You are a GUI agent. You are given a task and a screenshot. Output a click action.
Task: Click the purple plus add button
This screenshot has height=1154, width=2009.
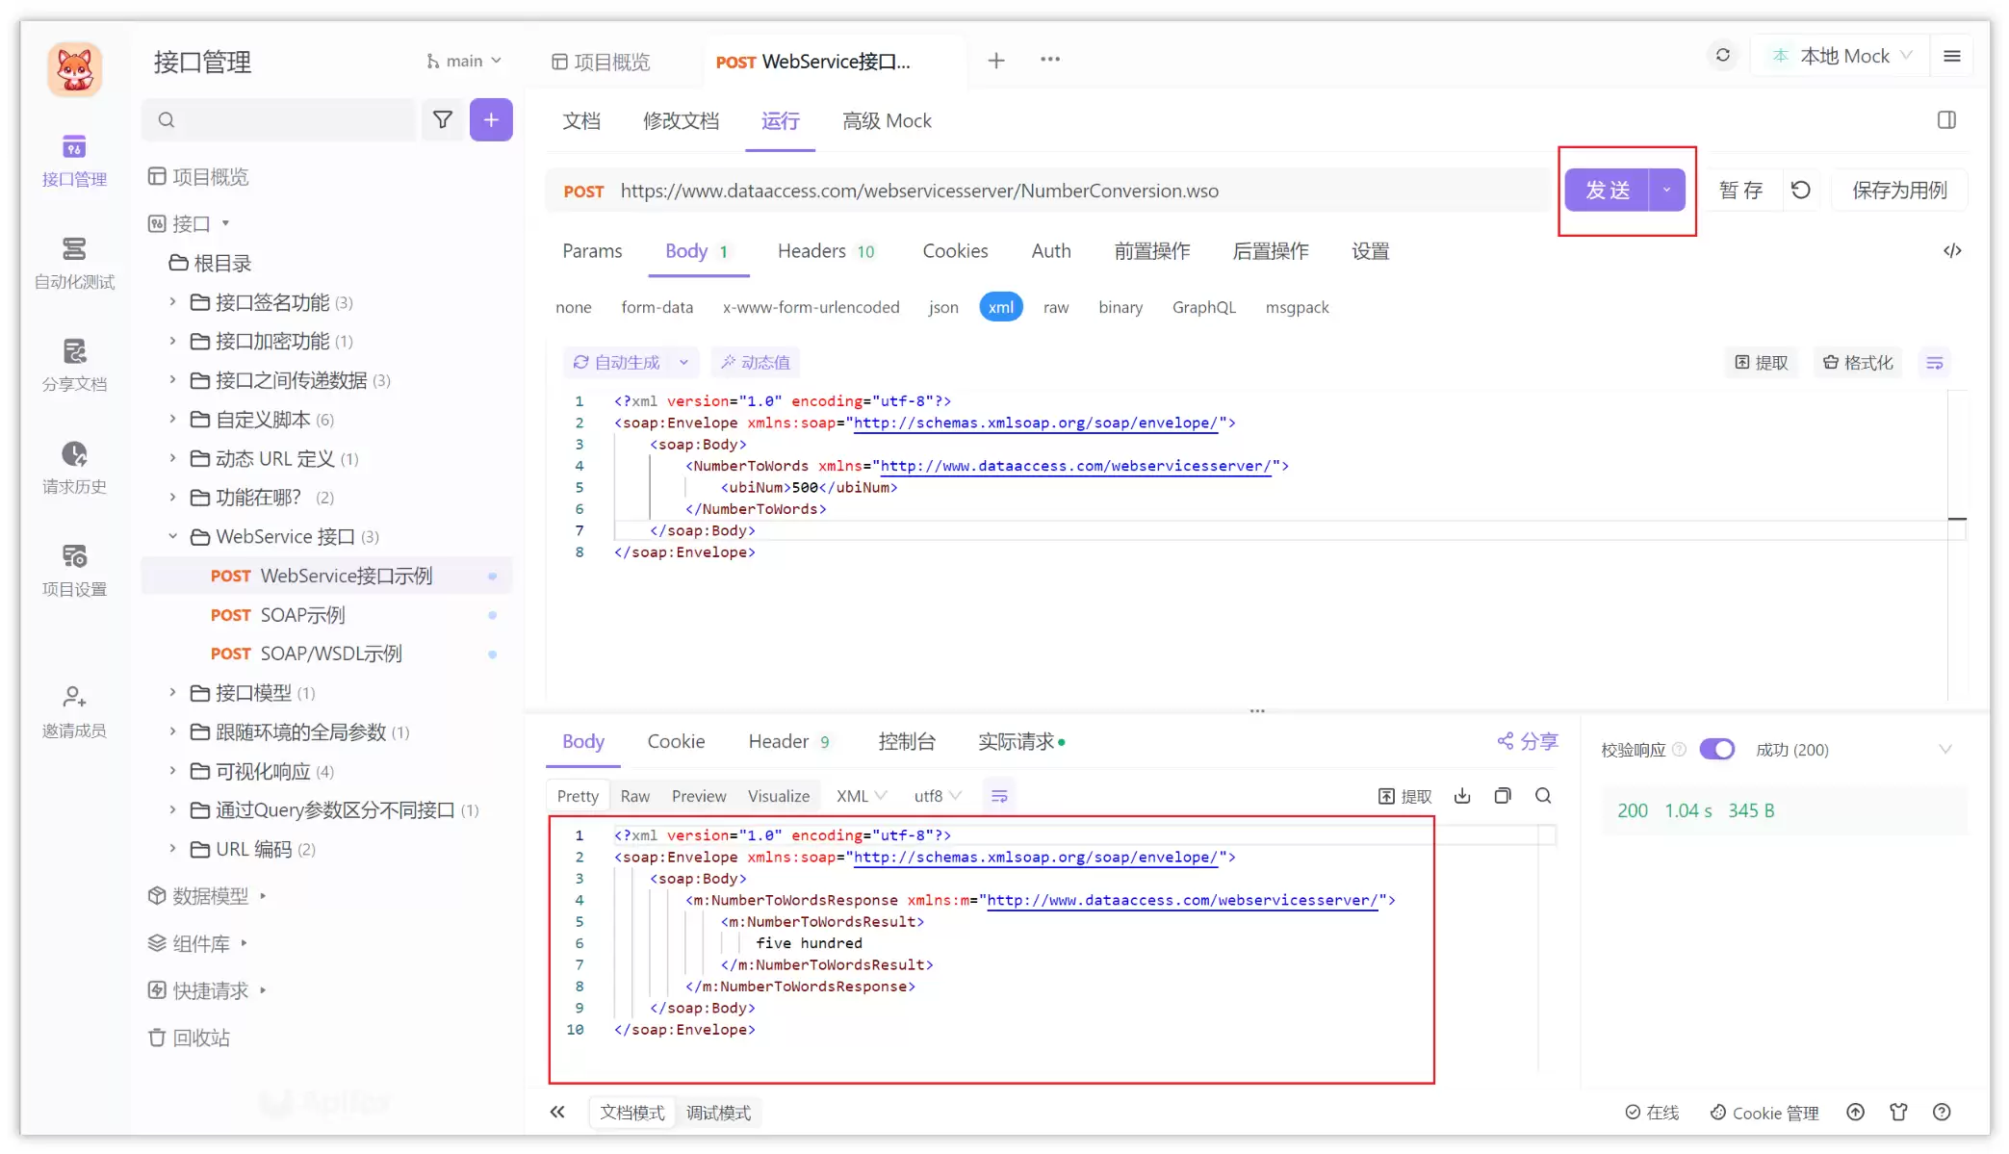[491, 119]
